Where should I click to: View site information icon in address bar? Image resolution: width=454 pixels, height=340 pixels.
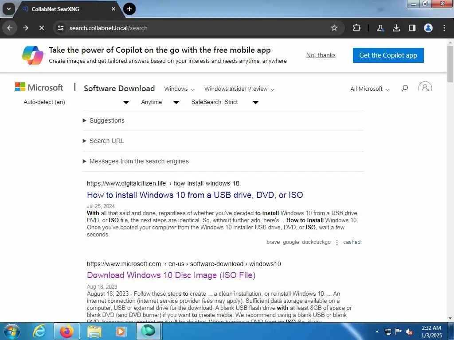(x=60, y=28)
